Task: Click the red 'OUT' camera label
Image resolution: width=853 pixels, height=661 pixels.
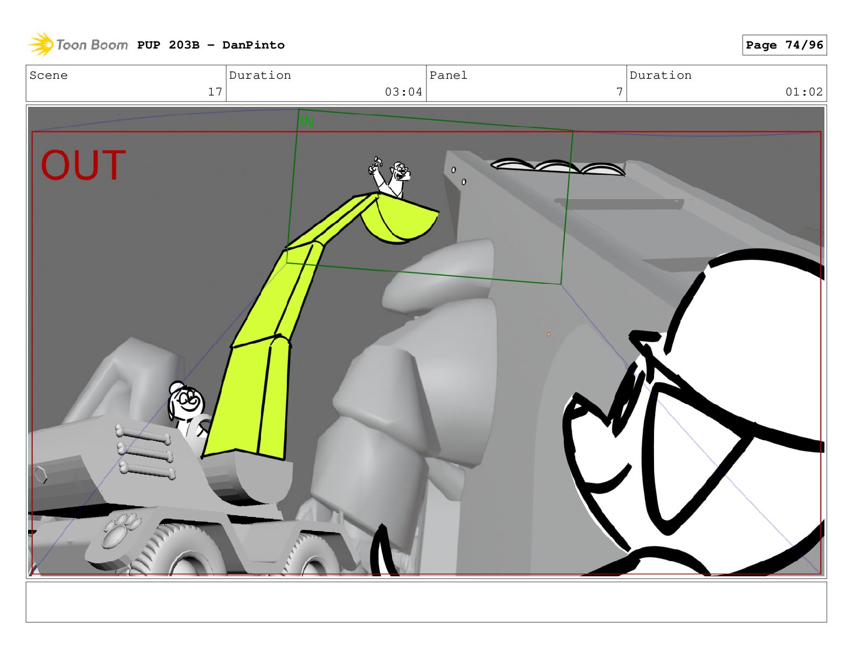Action: 84,165
